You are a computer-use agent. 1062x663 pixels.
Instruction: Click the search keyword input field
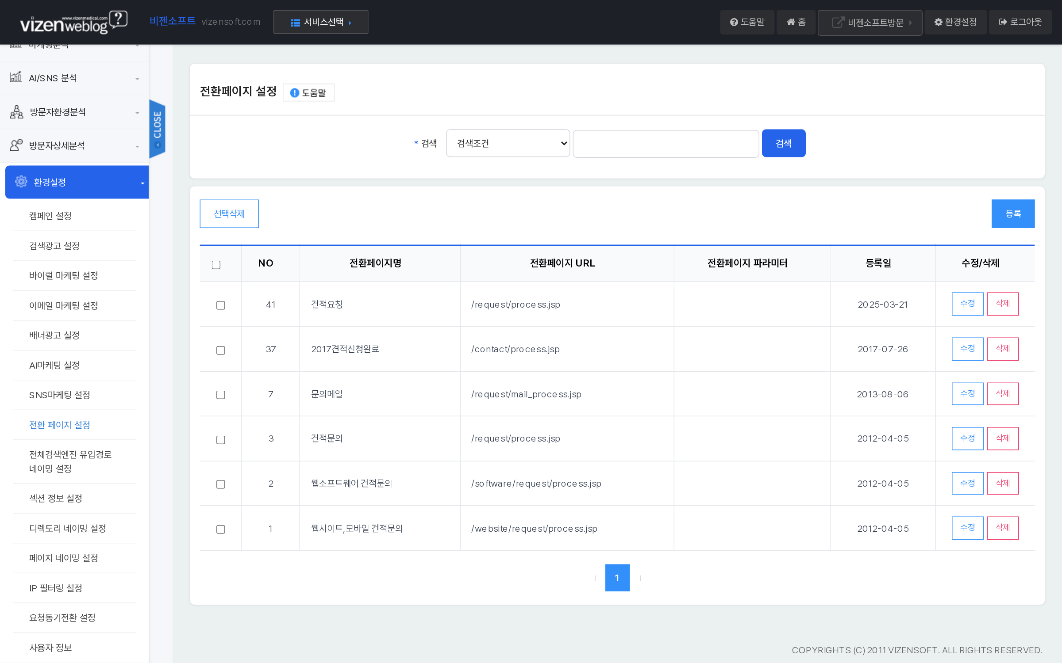coord(666,143)
